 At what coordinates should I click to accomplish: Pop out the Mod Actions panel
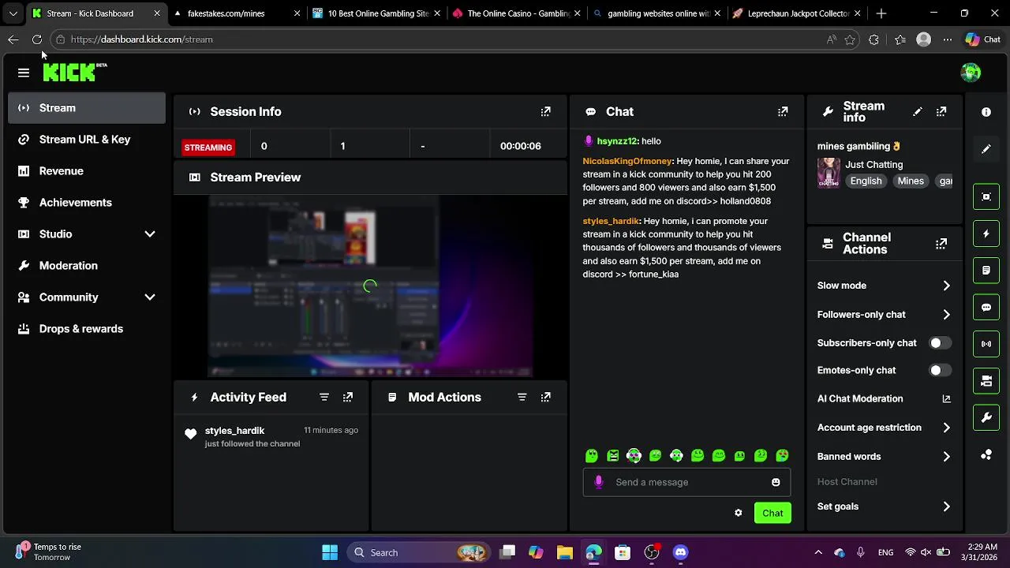tap(545, 398)
